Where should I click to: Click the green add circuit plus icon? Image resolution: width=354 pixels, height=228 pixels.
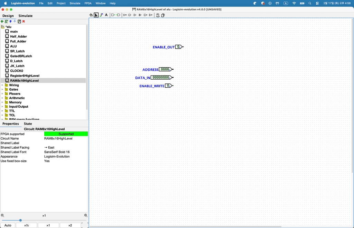click(x=2, y=21)
